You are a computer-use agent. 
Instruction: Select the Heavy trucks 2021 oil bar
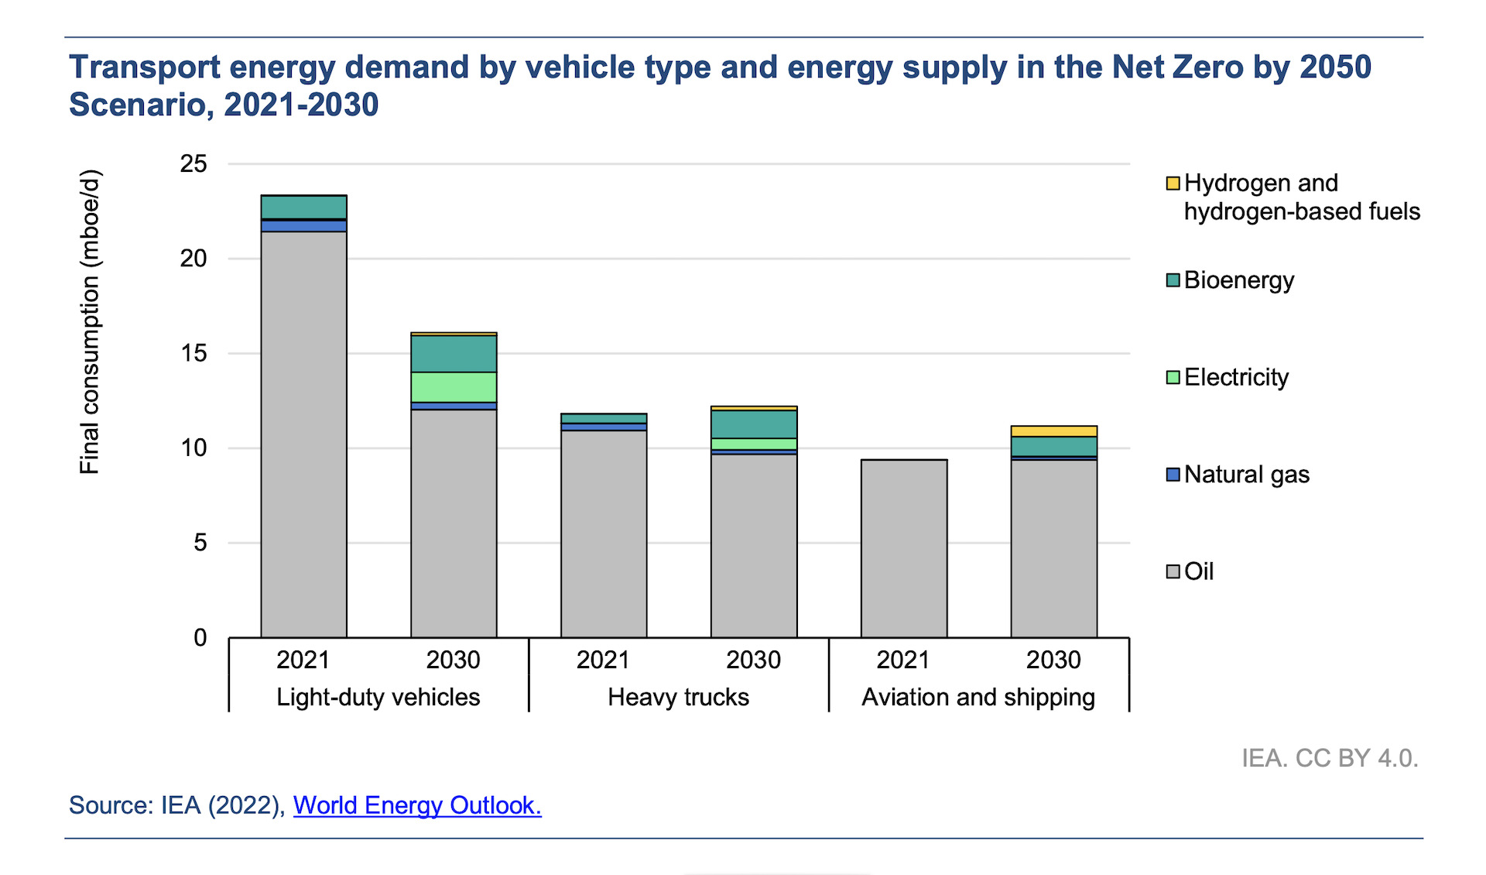pos(604,533)
